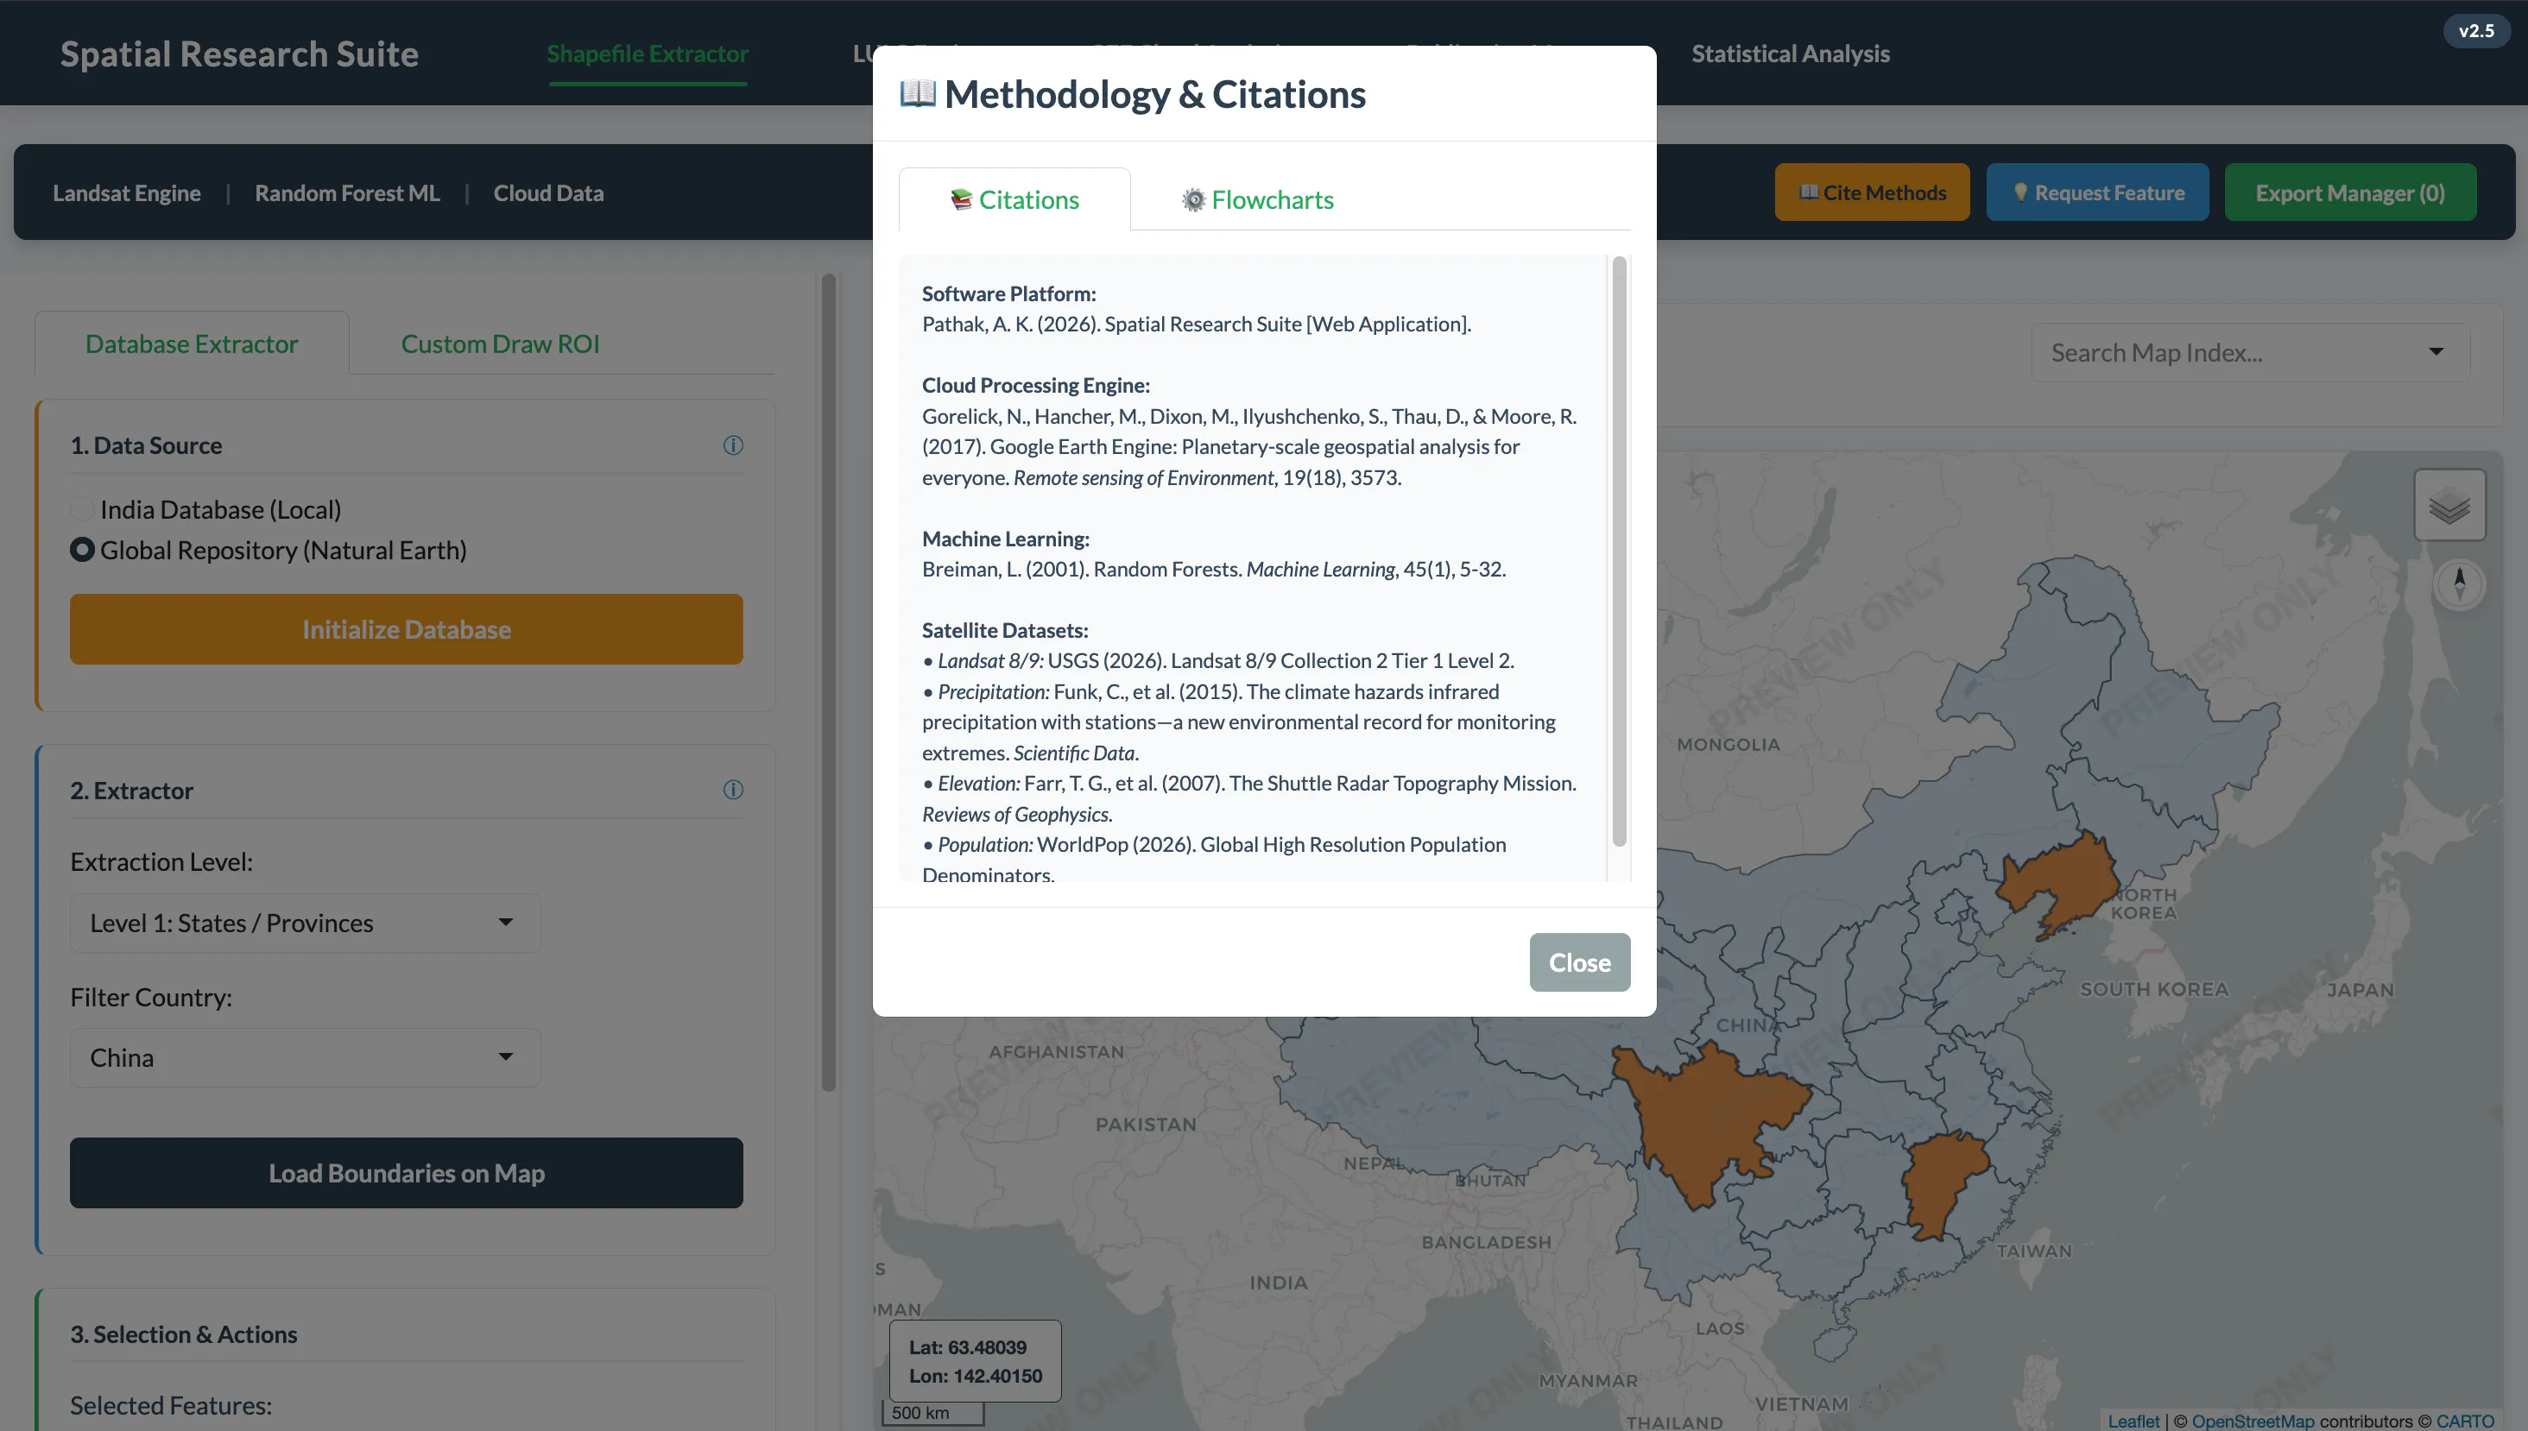Open the map layers control icon

point(2449,505)
